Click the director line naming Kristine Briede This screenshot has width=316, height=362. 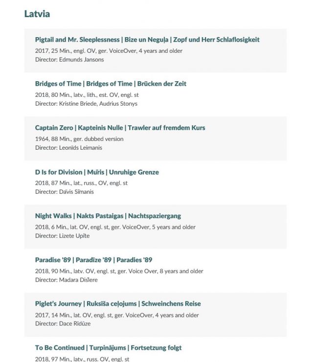pos(86,104)
